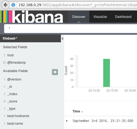
Task: Click the Kibana address bar URL
Action: click(78, 5)
